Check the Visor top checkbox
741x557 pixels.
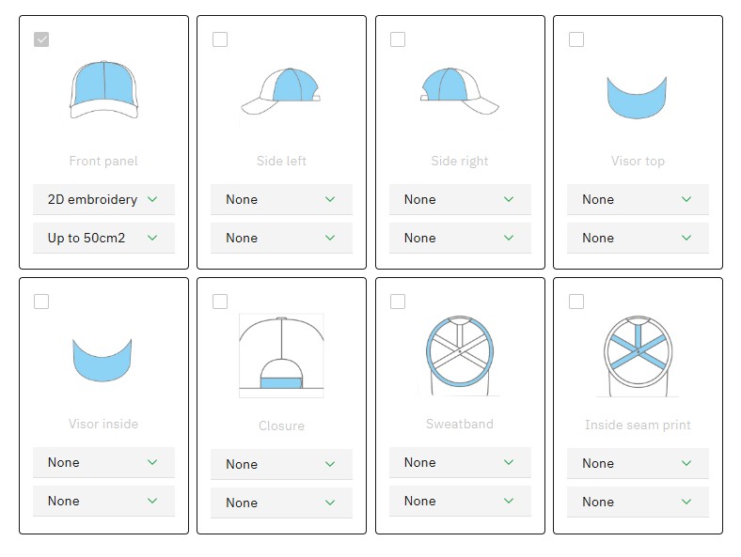coord(576,39)
